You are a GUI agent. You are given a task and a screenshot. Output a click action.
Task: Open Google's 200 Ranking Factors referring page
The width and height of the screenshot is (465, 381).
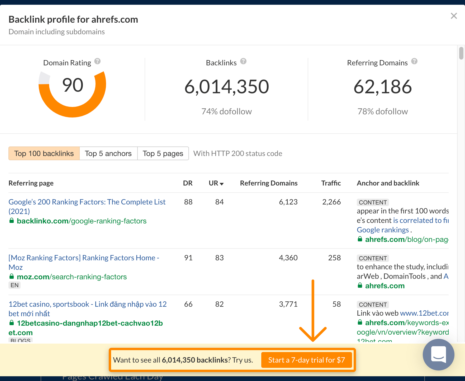pos(87,202)
